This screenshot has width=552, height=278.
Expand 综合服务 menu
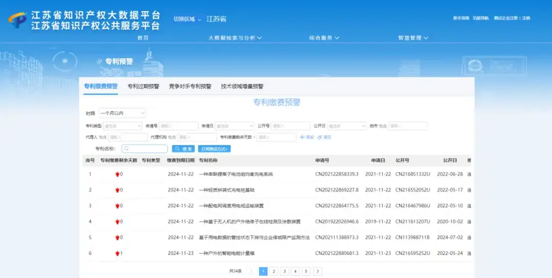(x=324, y=38)
